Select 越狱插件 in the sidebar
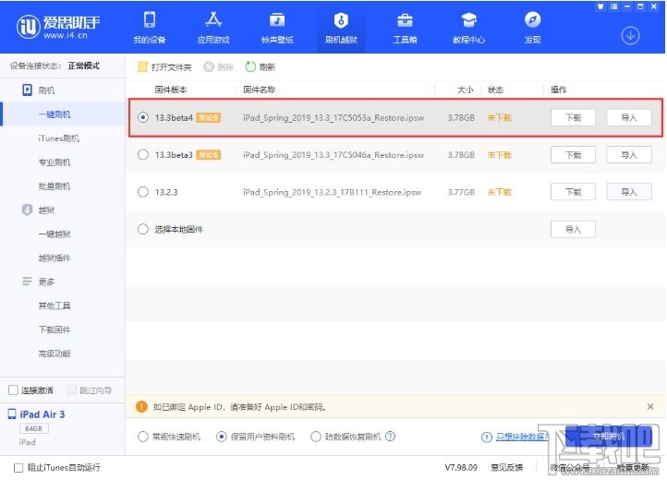The height and width of the screenshot is (480, 667). [55, 258]
